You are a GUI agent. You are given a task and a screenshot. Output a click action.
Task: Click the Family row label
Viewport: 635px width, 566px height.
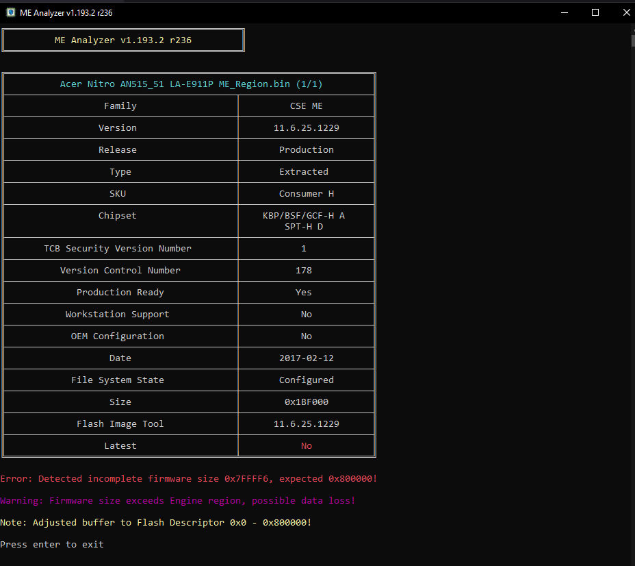tap(120, 106)
